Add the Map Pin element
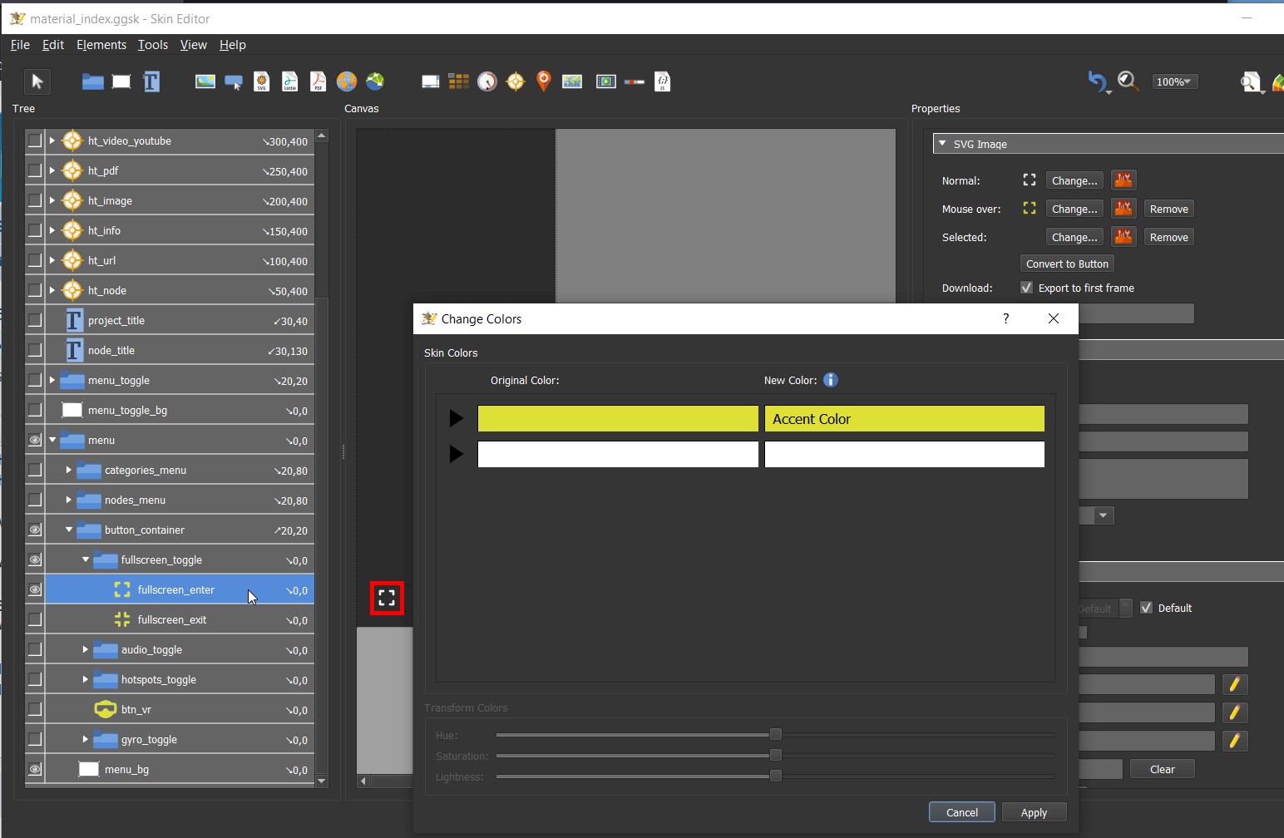 [544, 81]
